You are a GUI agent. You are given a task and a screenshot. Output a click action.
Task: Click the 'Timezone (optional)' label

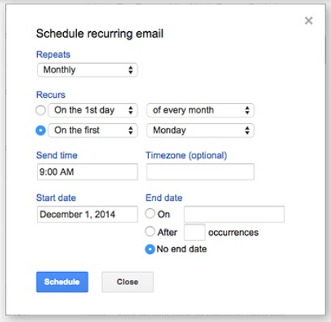pos(187,155)
